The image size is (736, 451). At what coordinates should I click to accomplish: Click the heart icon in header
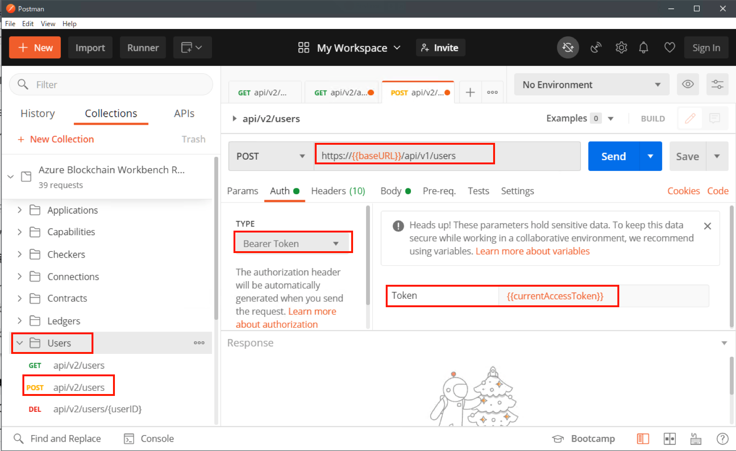(670, 48)
